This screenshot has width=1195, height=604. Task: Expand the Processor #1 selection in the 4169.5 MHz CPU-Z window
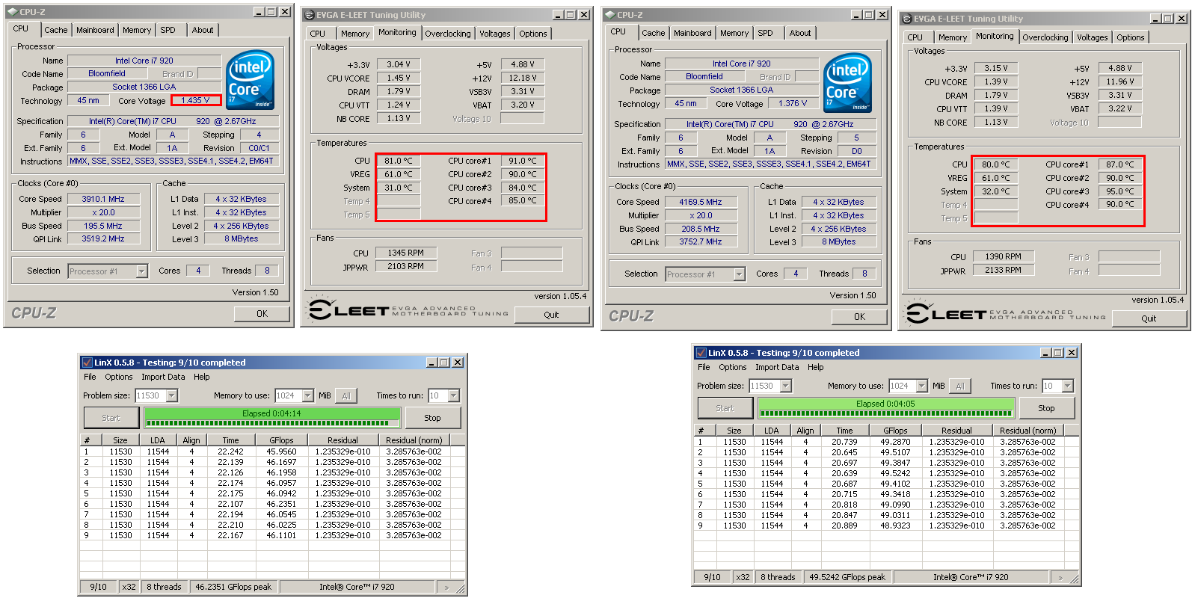tap(740, 274)
